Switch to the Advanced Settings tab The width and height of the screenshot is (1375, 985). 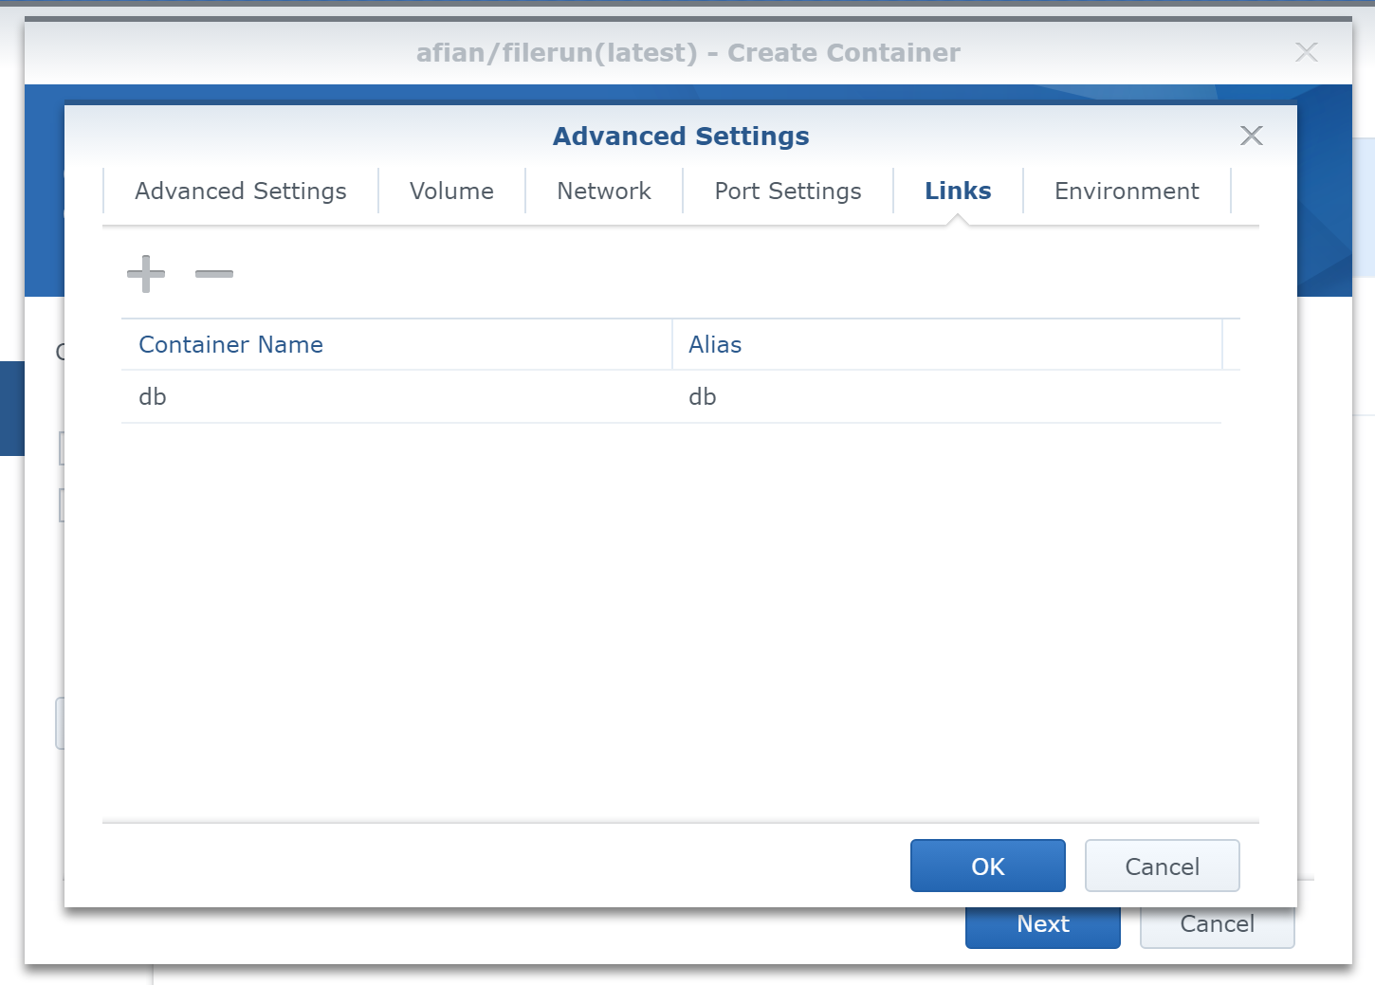click(x=241, y=192)
